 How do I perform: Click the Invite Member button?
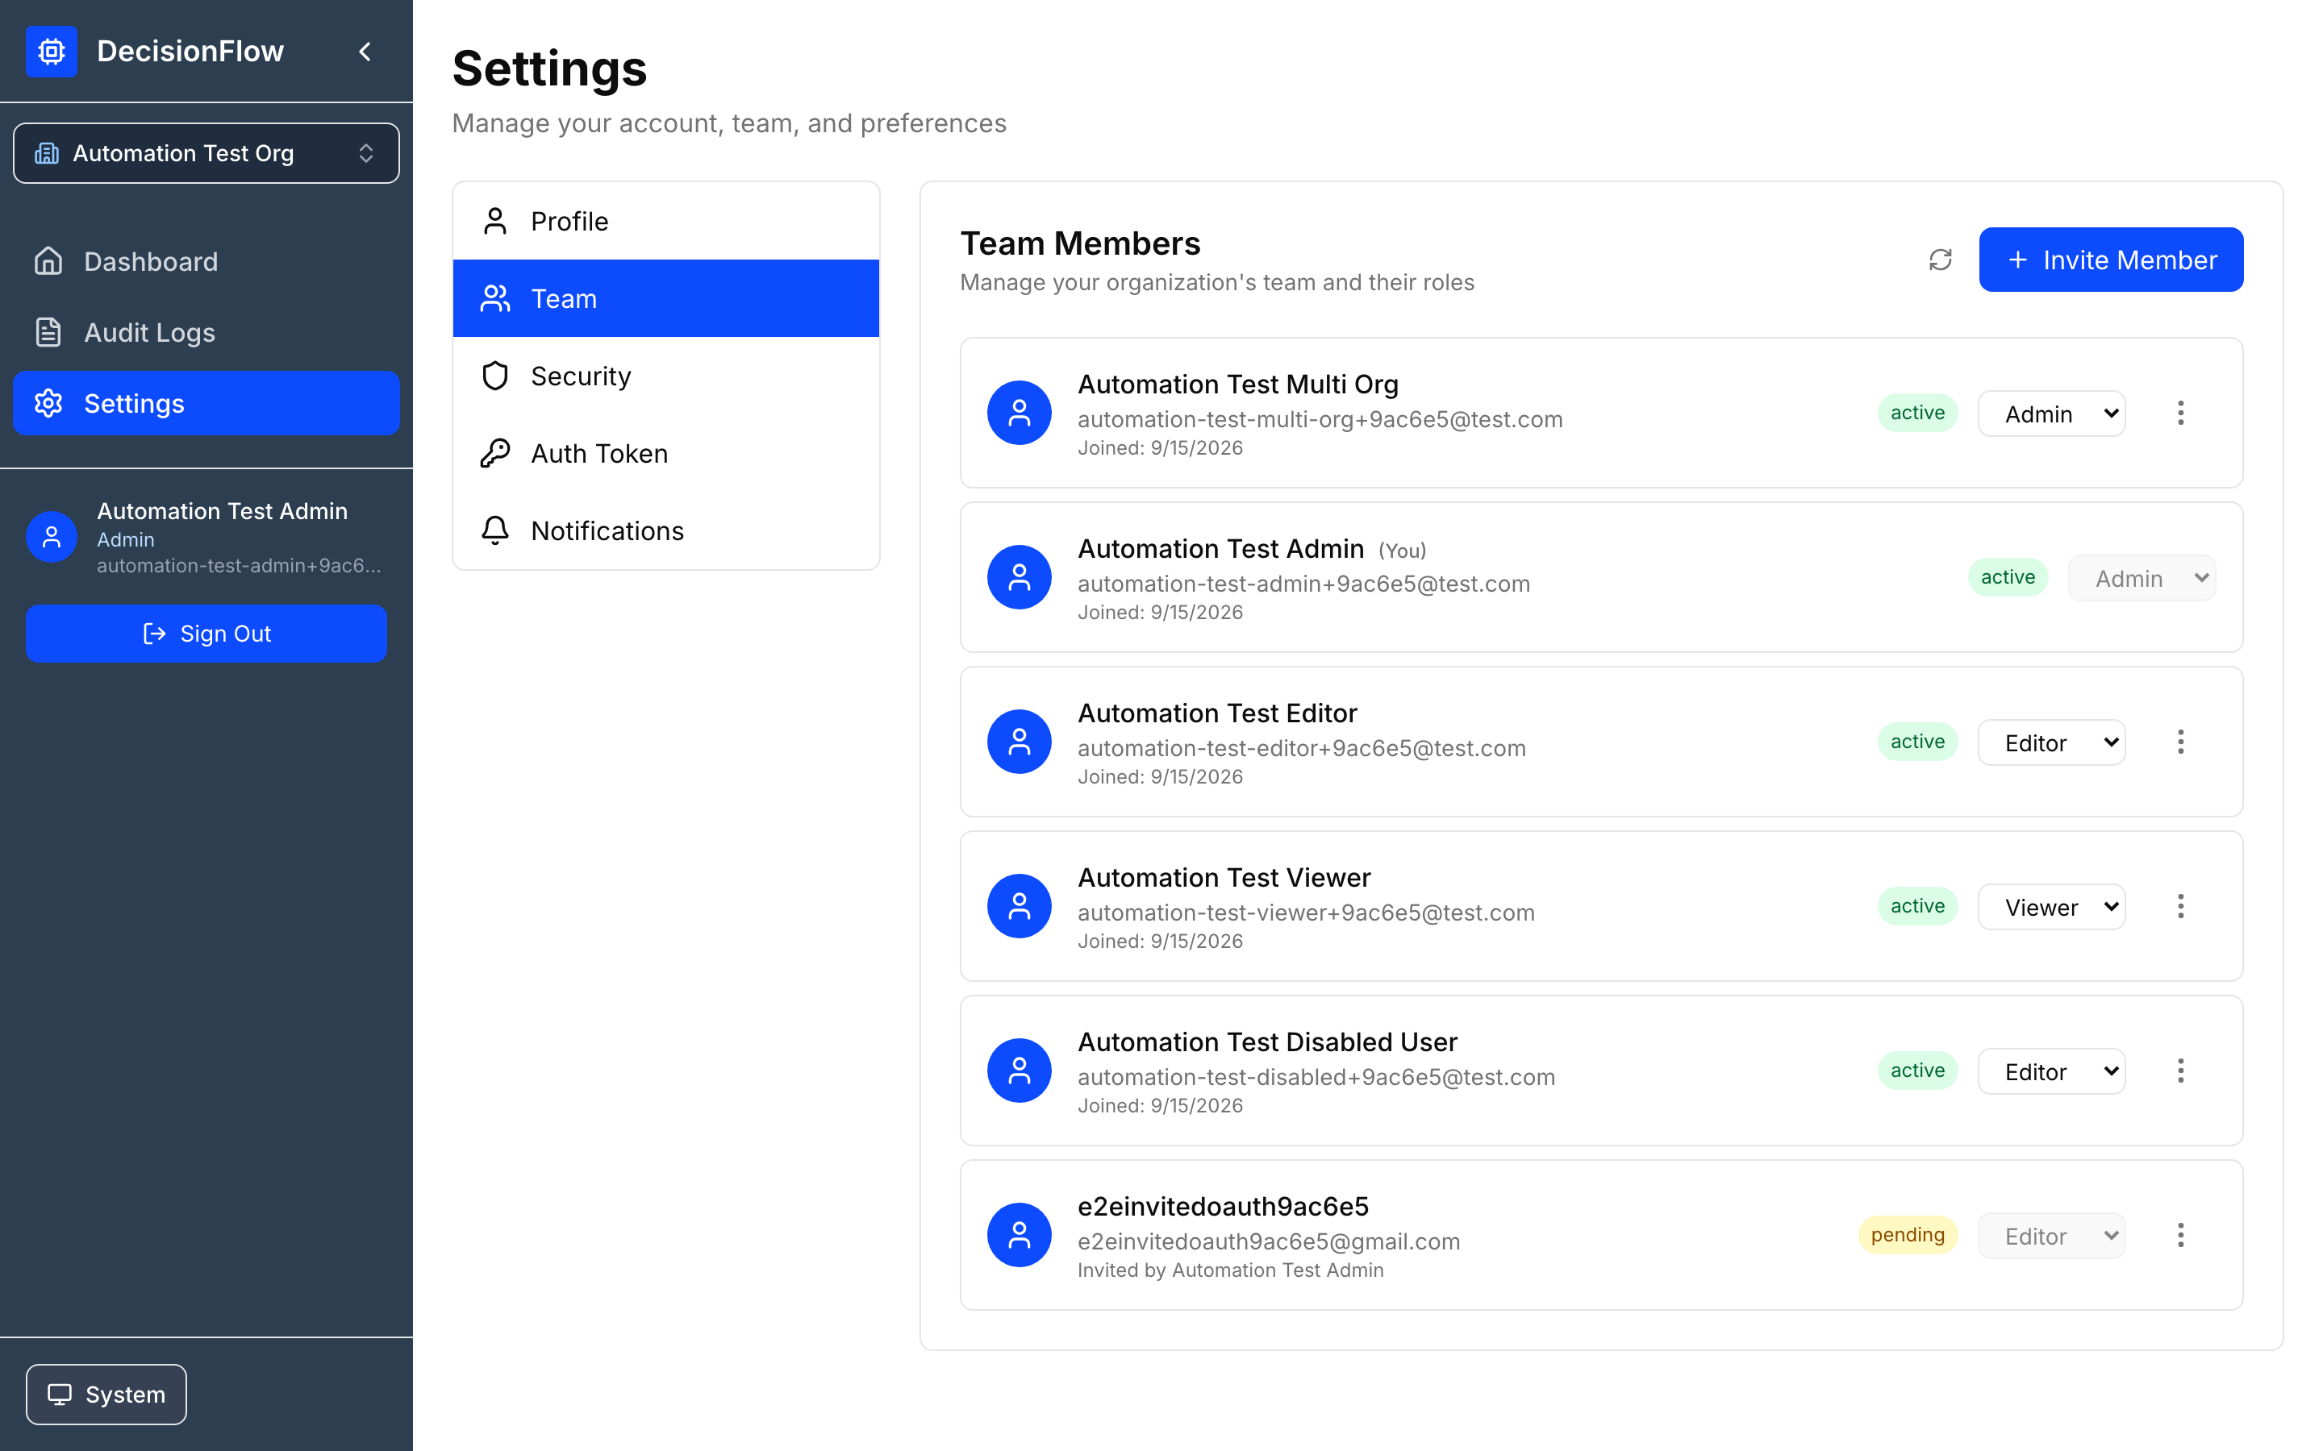tap(2111, 260)
